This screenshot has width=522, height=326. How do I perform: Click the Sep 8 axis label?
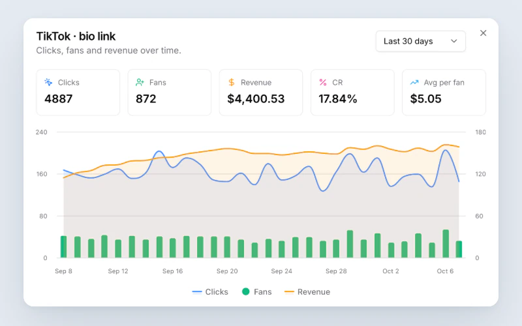point(63,271)
